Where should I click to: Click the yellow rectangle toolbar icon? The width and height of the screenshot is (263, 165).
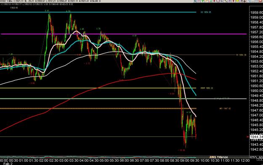237,1
